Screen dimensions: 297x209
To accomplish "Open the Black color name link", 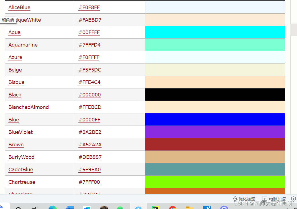I will [x=15, y=95].
